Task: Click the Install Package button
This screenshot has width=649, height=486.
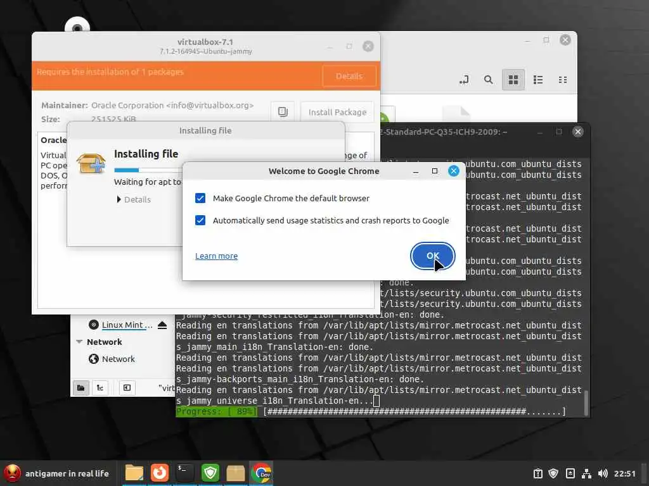Action: (x=337, y=112)
